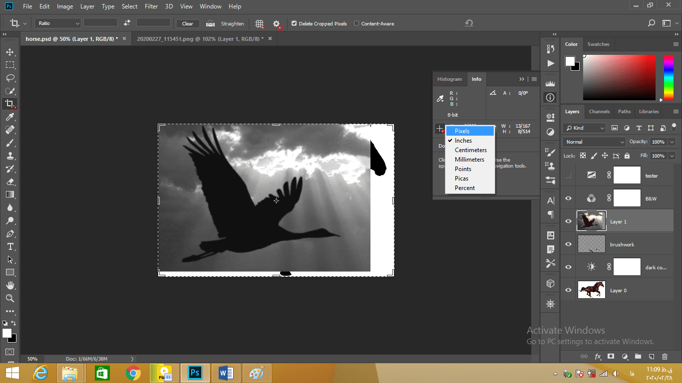Image resolution: width=682 pixels, height=383 pixels.
Task: Open the Libraries tab
Action: 649,112
